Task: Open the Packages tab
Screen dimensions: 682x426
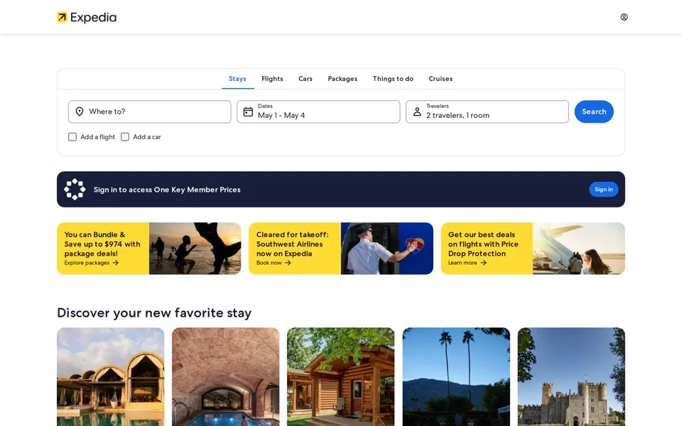Action: pyautogui.click(x=342, y=79)
